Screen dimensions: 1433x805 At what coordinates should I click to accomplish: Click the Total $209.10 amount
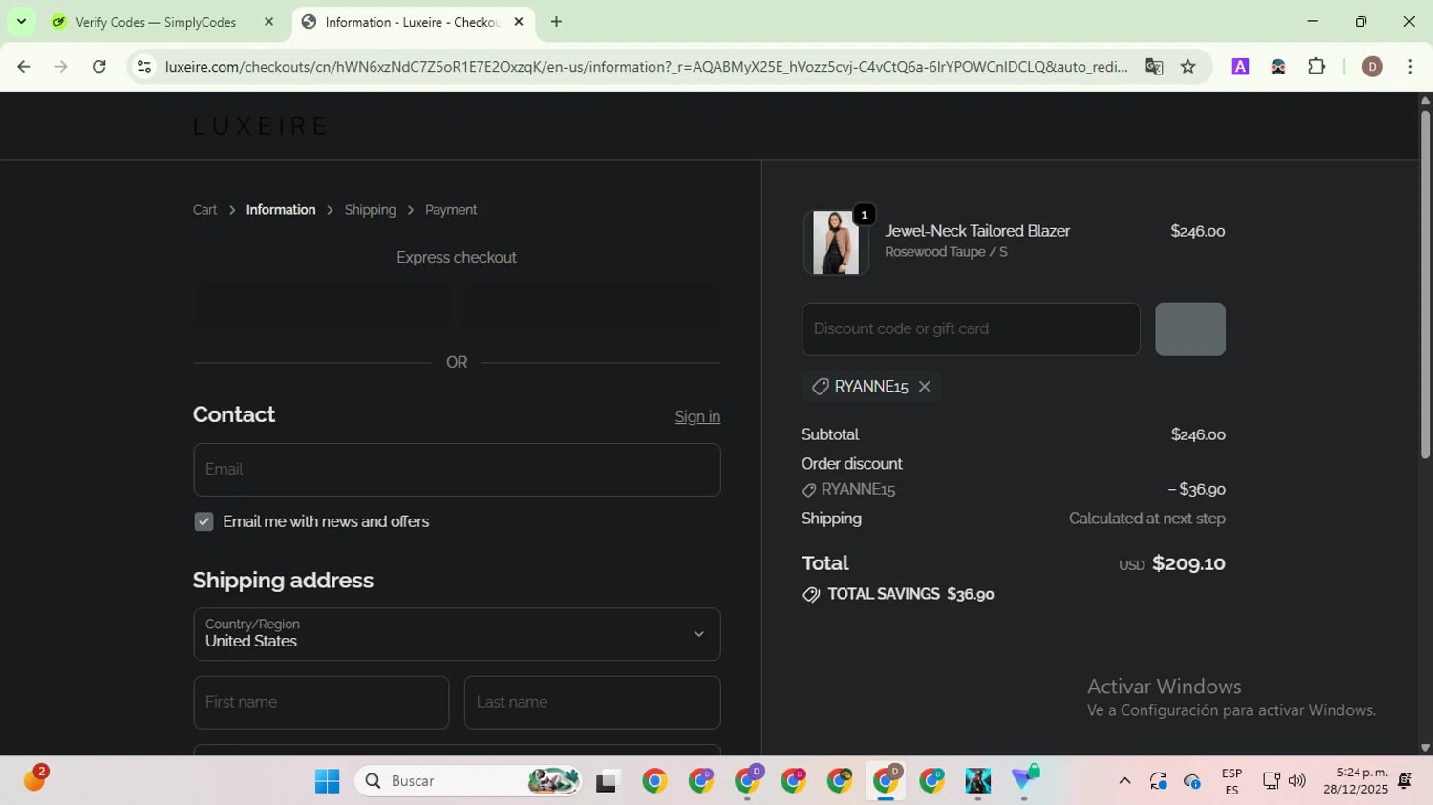pos(1188,563)
